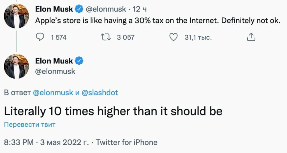Click the 'Twitter for iPhone' source link
The width and height of the screenshot is (287, 153).
click(127, 142)
